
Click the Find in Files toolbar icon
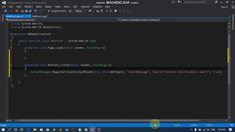pyautogui.click(x=90, y=11)
